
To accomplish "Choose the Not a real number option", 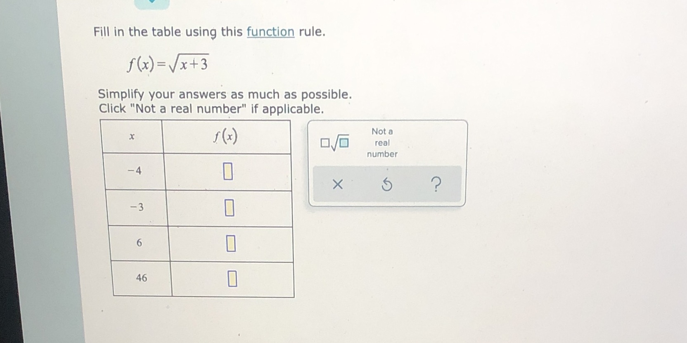I will 381,143.
